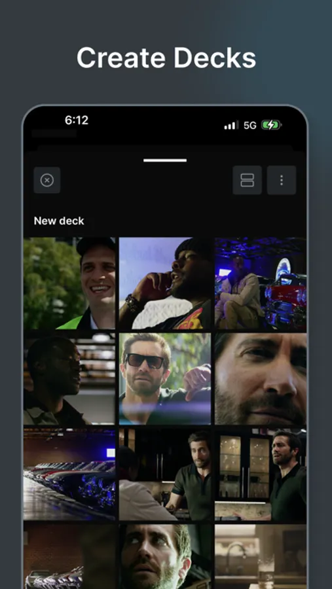The width and height of the screenshot is (332, 589).
Task: Open thumbnail of man beside glass cabinets
Action: [x=261, y=475]
